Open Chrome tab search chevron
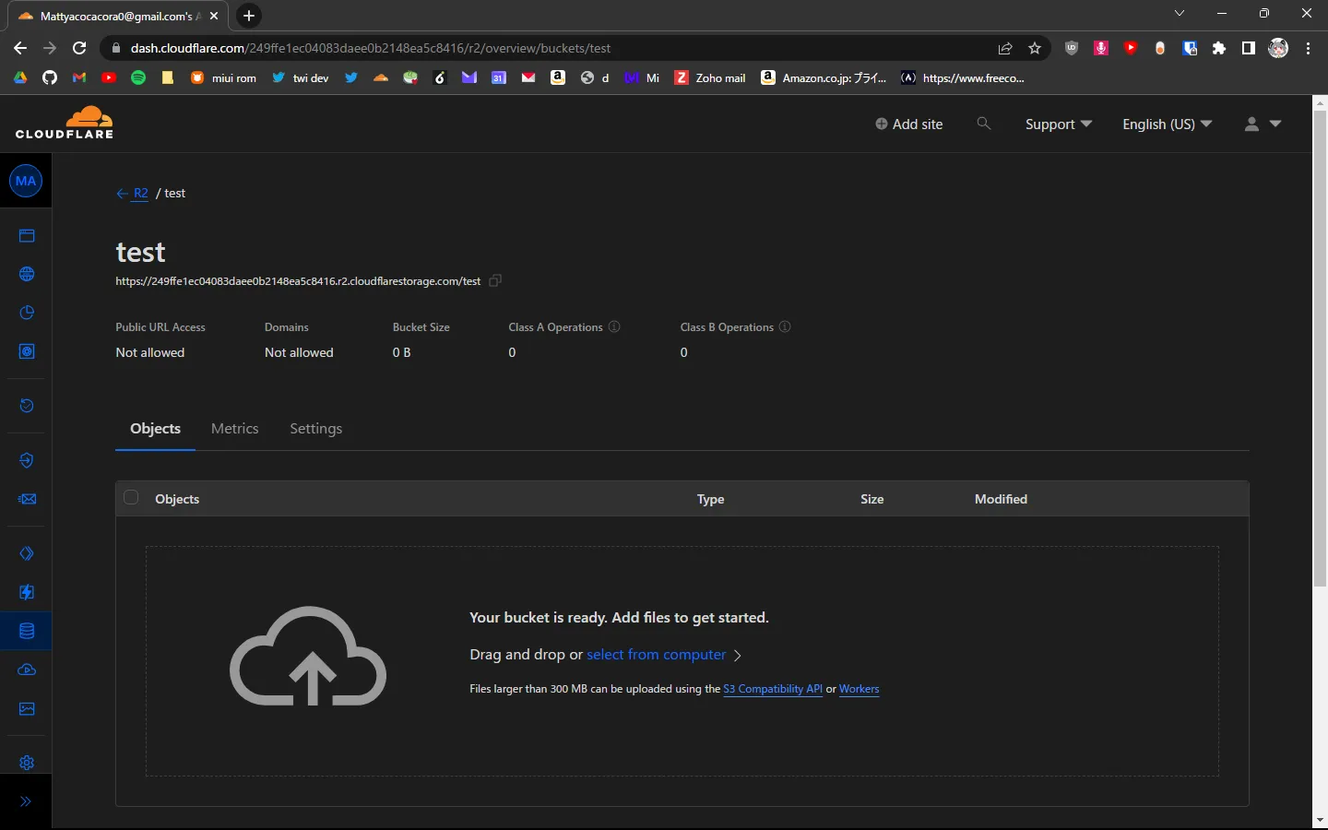The width and height of the screenshot is (1328, 830). pos(1179,13)
